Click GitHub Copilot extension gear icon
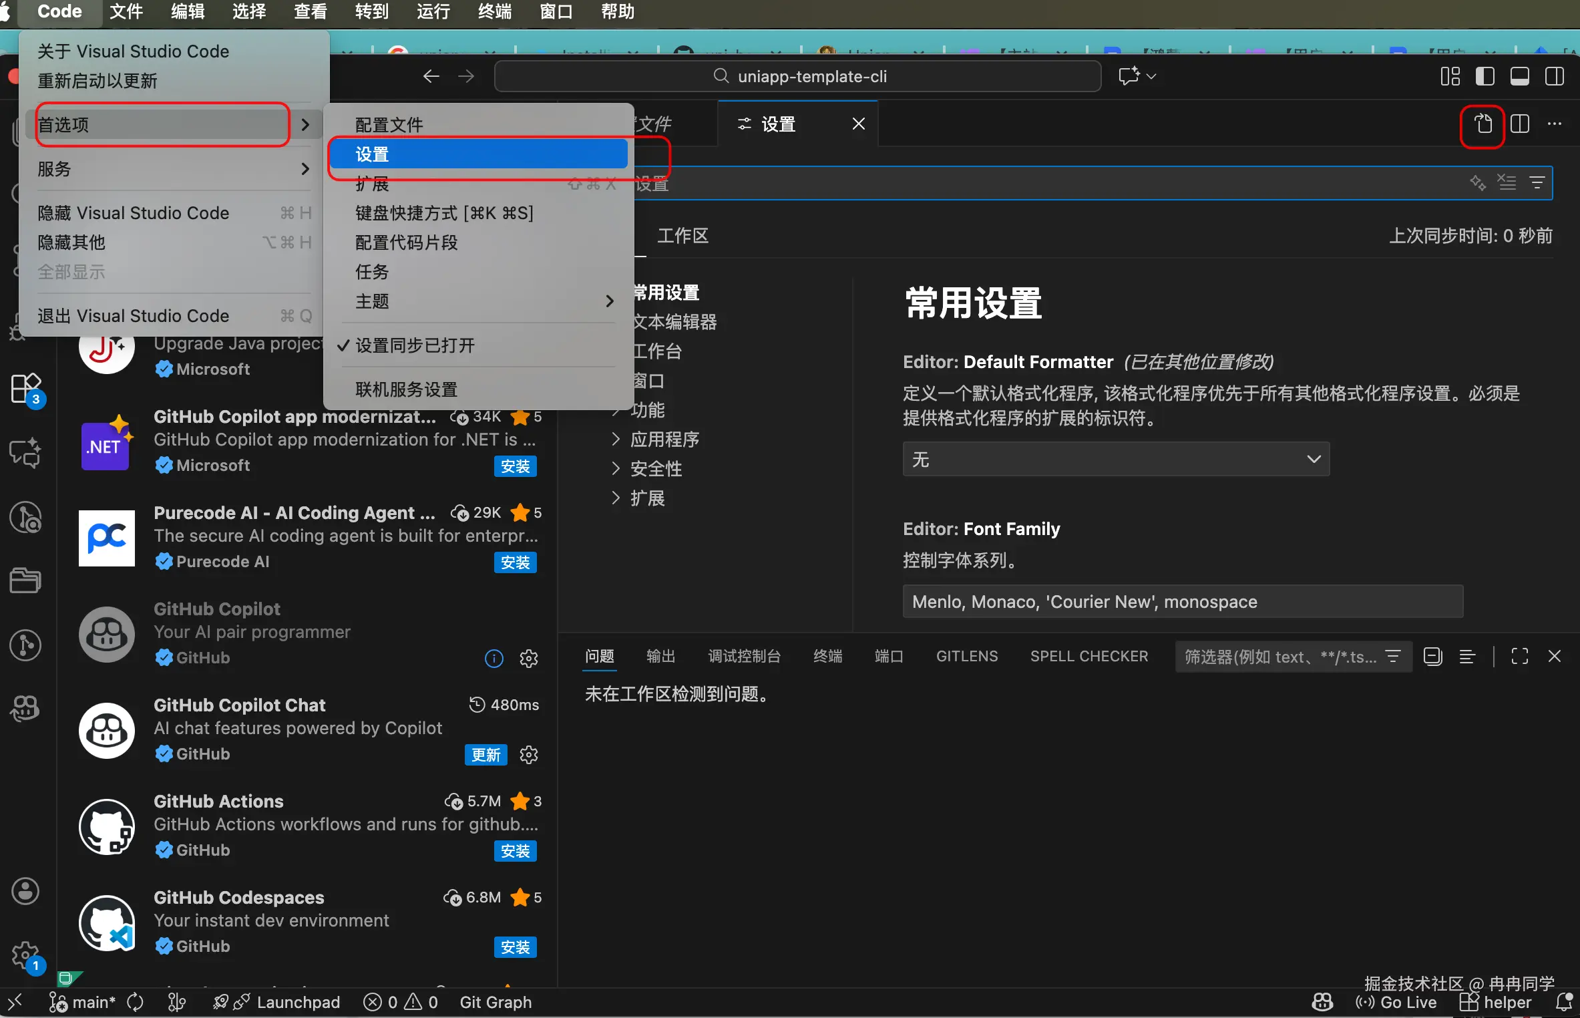 coord(529,659)
